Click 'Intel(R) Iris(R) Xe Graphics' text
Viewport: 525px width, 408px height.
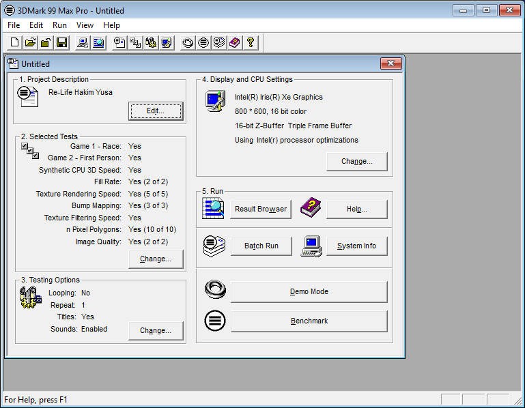279,97
